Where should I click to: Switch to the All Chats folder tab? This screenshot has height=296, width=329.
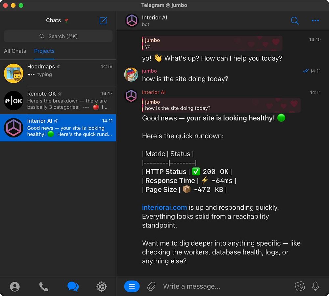click(15, 51)
